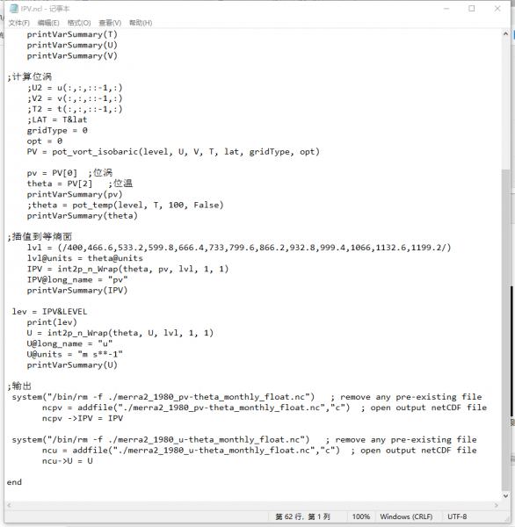Click the horizontal scrollbar left arrow
Viewport: 515px width, 527px height.
9,505
